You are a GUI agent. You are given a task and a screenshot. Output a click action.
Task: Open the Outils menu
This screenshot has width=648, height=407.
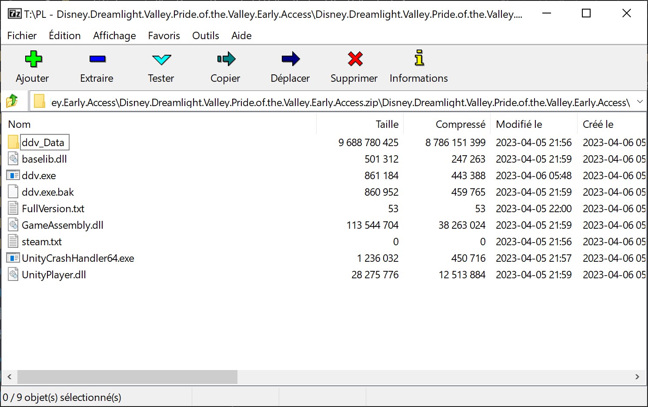[x=205, y=36]
